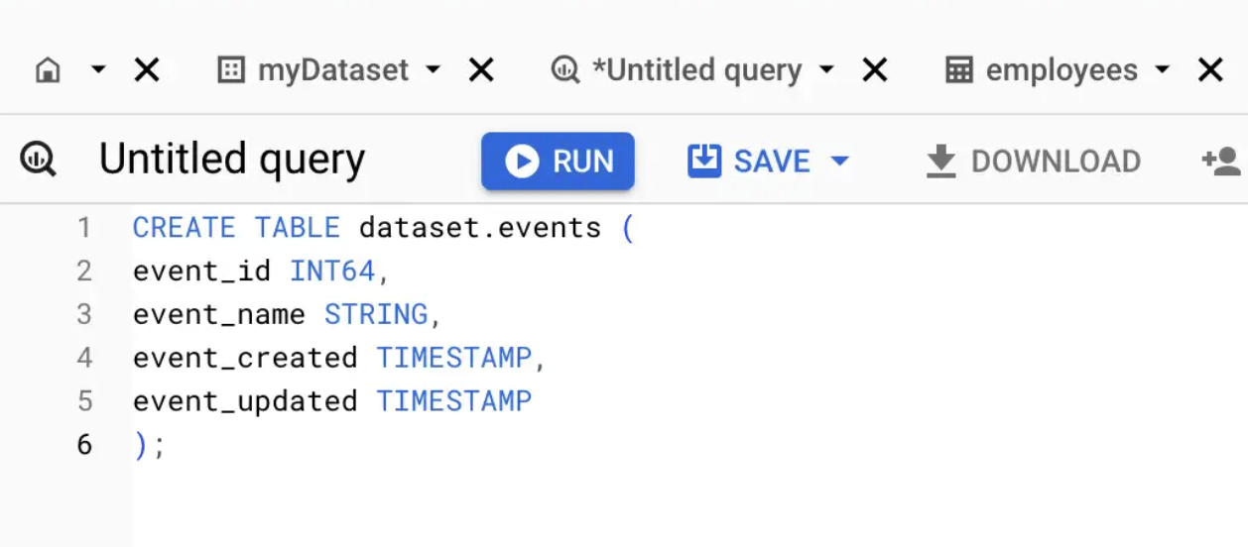1248x547 pixels.
Task: Click line number 3 in the gutter
Action: tap(84, 315)
